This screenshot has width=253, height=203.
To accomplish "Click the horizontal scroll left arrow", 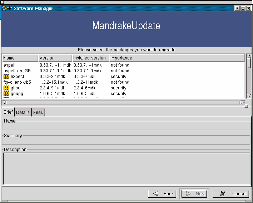I will coord(4,103).
